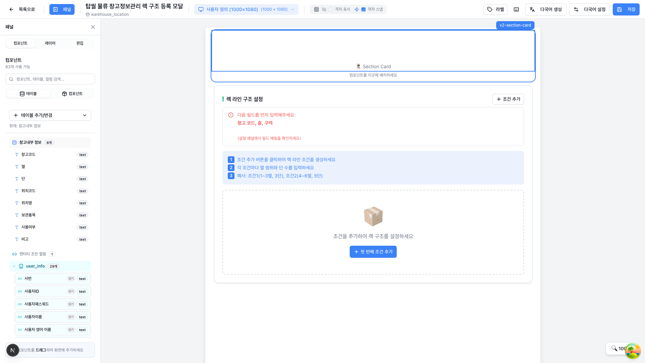Open 다국어 설정 settings
The height and width of the screenshot is (363, 645).
[590, 9]
